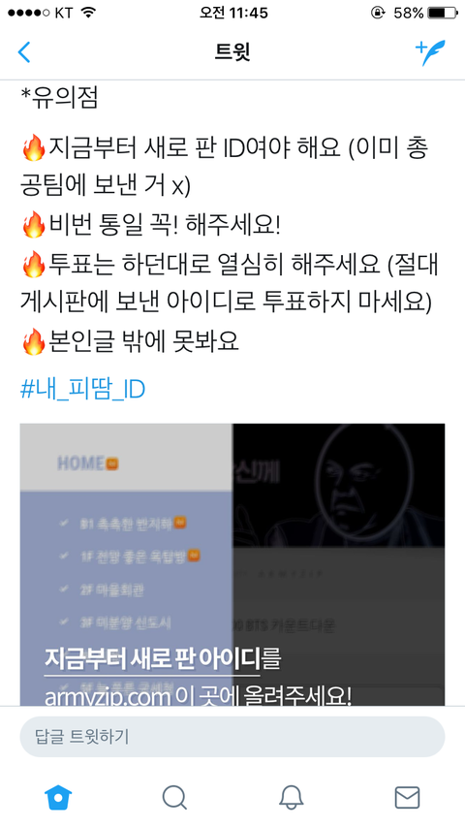This screenshot has width=465, height=828.
Task: Open the Messages envelope tab
Action: pos(407,797)
